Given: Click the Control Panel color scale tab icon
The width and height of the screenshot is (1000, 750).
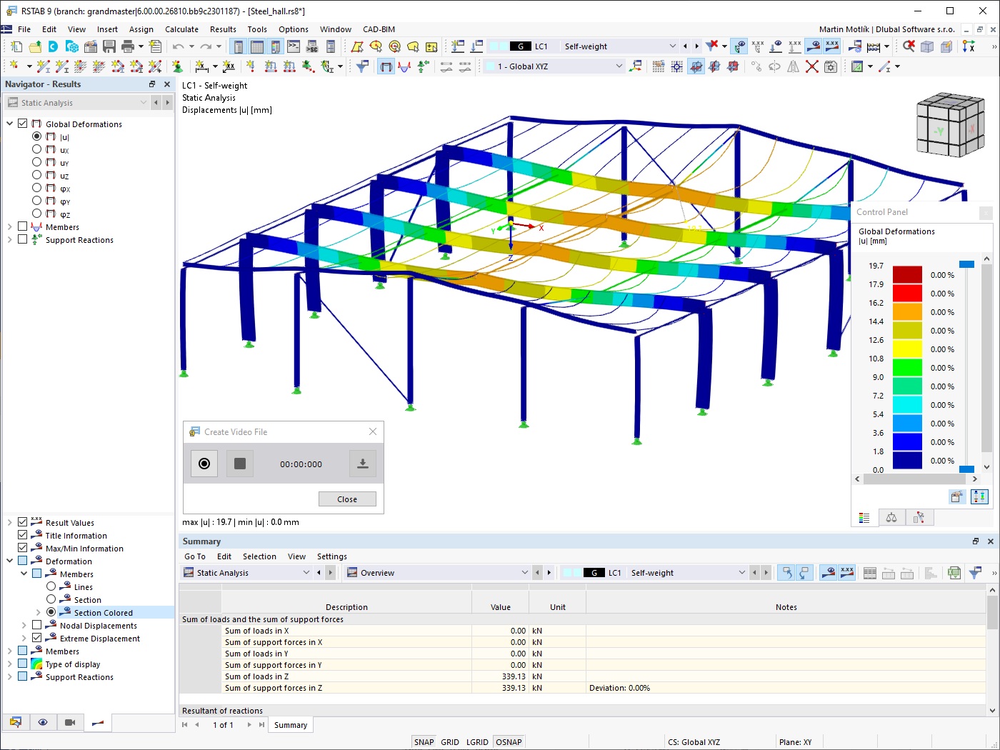Looking at the screenshot, I should pyautogui.click(x=864, y=517).
